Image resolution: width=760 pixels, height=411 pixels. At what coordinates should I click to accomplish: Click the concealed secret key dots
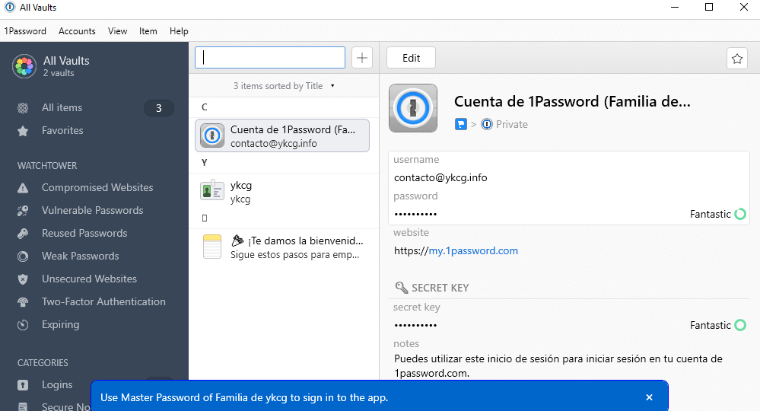click(x=415, y=325)
